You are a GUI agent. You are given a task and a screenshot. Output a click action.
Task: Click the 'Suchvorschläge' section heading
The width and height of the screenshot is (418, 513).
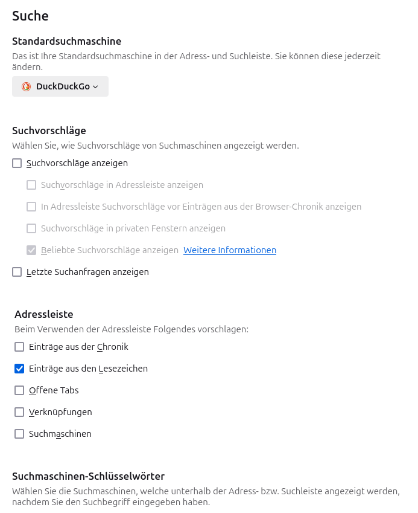49,131
